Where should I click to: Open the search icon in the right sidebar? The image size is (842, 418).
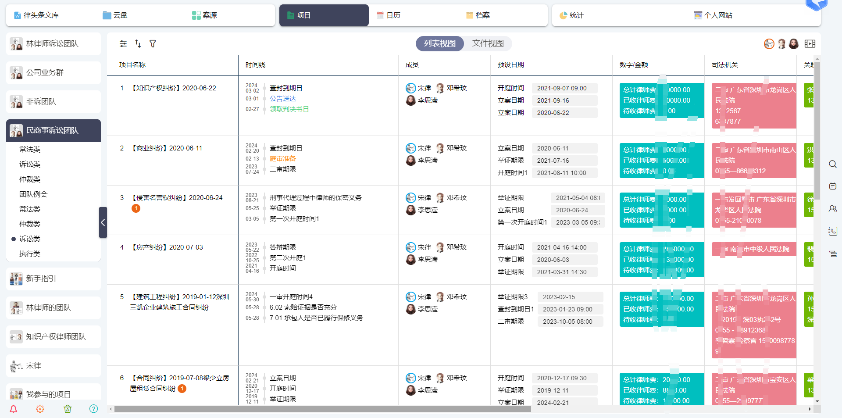coord(833,164)
